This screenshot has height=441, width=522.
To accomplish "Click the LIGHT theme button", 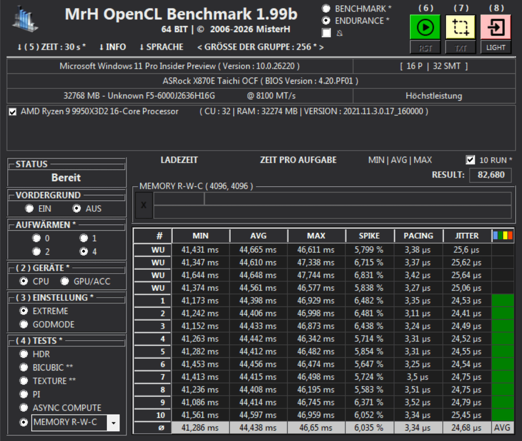I will [x=496, y=48].
